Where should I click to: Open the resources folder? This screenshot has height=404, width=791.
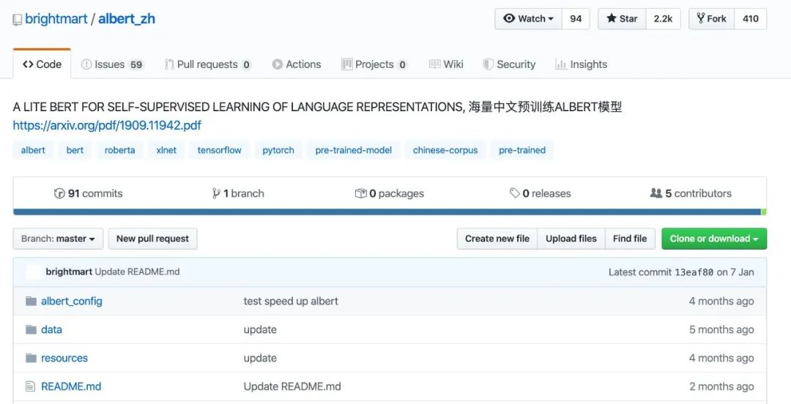coord(64,358)
